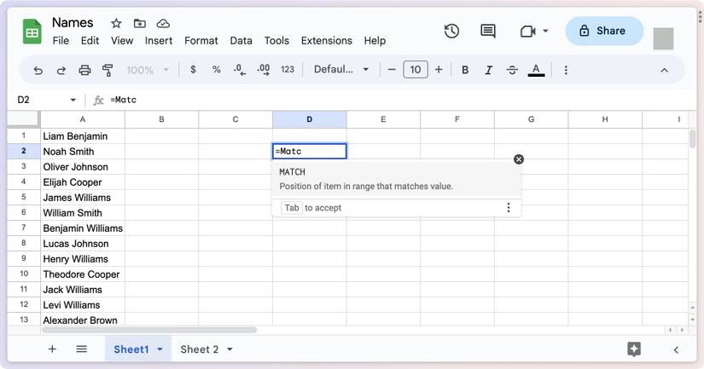Click the undo arrow icon
Screen dimensions: 704x369
(38, 70)
